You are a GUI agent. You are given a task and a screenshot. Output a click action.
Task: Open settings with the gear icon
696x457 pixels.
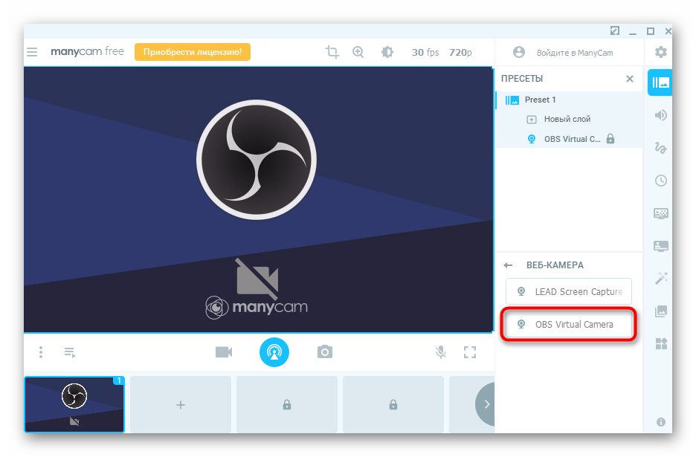tap(660, 52)
